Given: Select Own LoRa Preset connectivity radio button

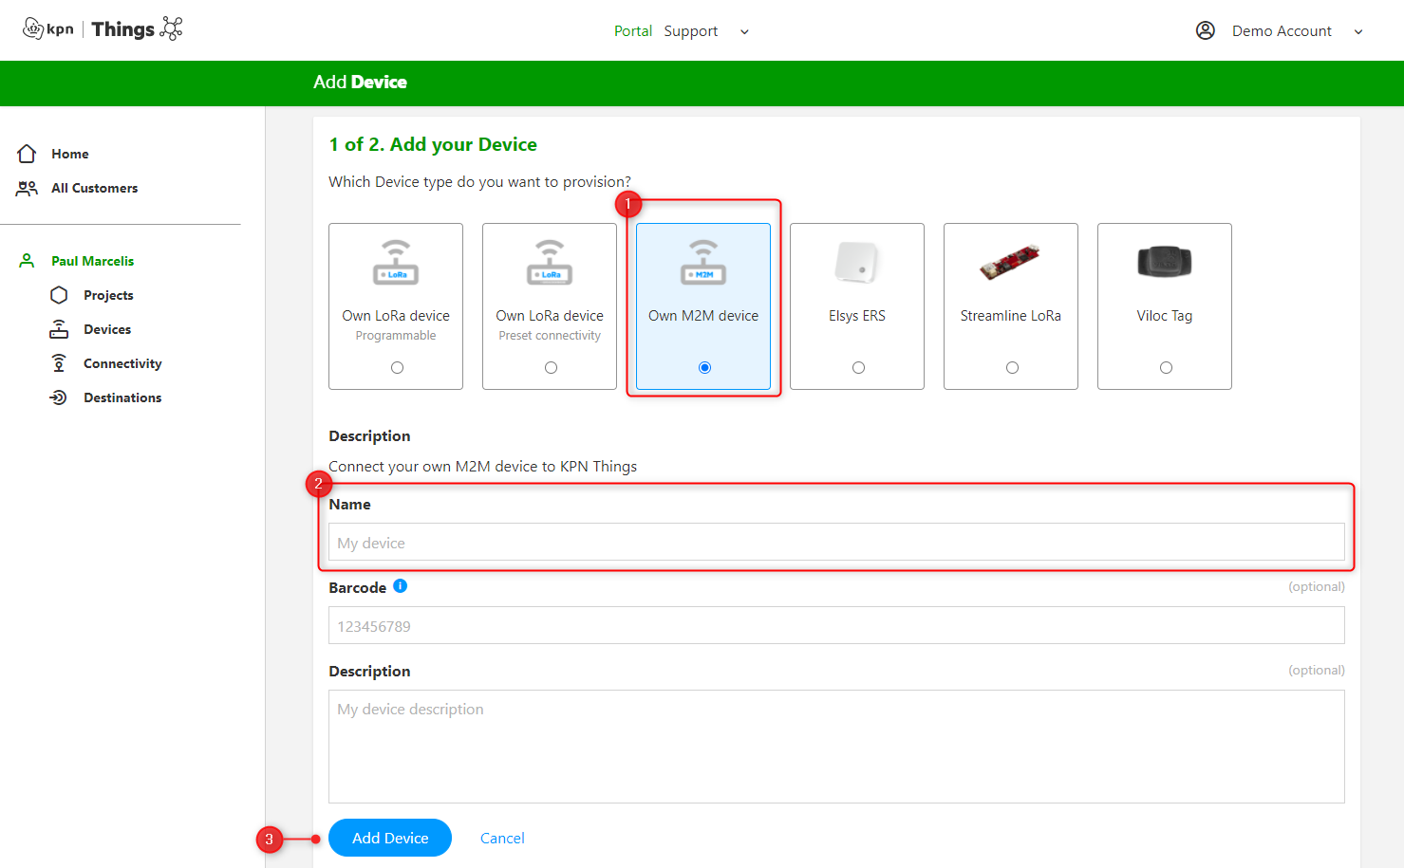Looking at the screenshot, I should coord(551,368).
